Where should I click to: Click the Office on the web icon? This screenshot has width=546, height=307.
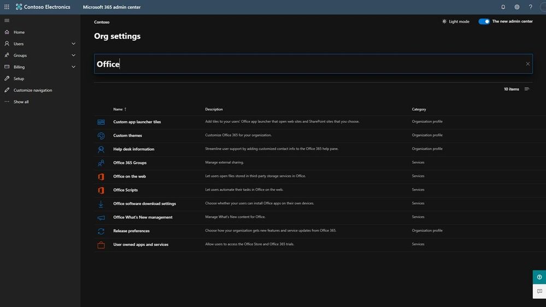click(101, 176)
